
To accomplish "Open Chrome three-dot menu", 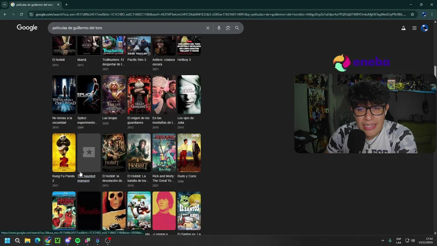I will [432, 14].
